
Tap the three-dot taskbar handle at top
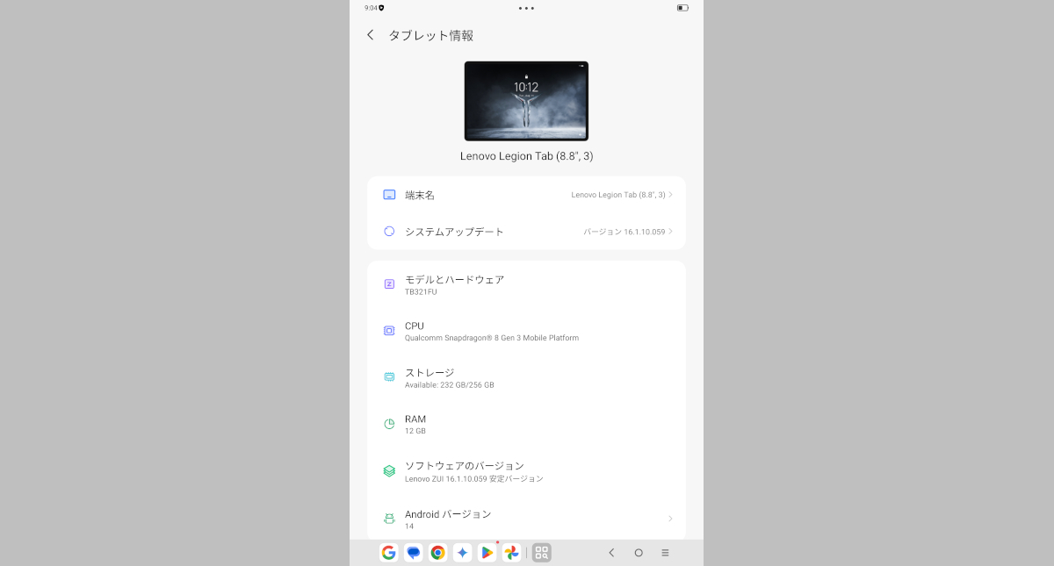(526, 10)
